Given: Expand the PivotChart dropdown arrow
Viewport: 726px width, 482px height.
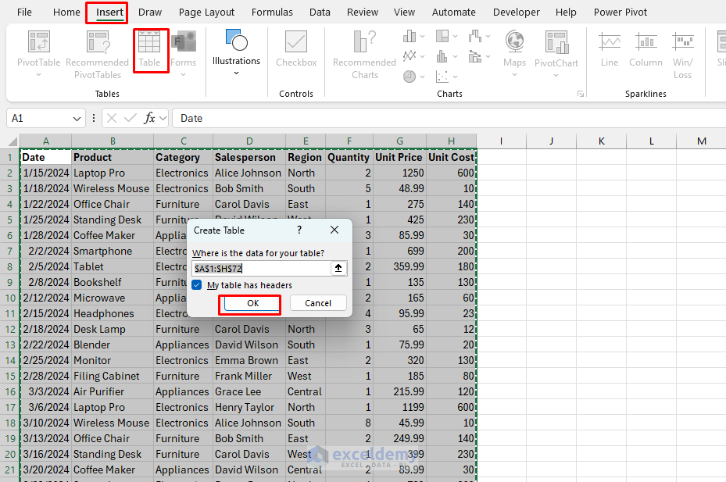Looking at the screenshot, I should pos(556,75).
